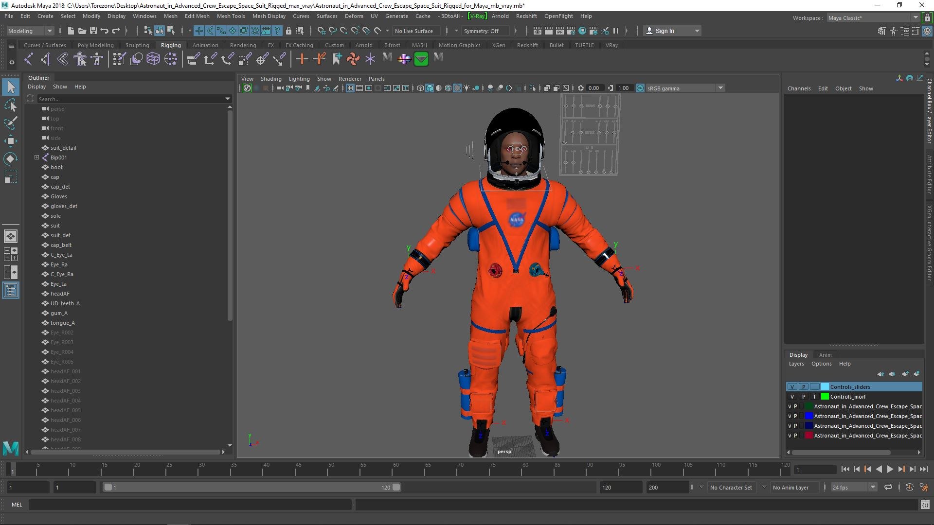Image resolution: width=934 pixels, height=525 pixels.
Task: Click the Parent constraint shelf icon
Action: [193, 59]
